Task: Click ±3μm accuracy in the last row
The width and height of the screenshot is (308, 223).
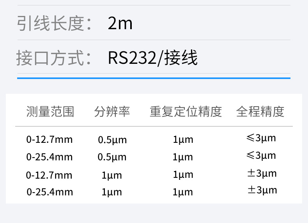Action: [x=262, y=190]
